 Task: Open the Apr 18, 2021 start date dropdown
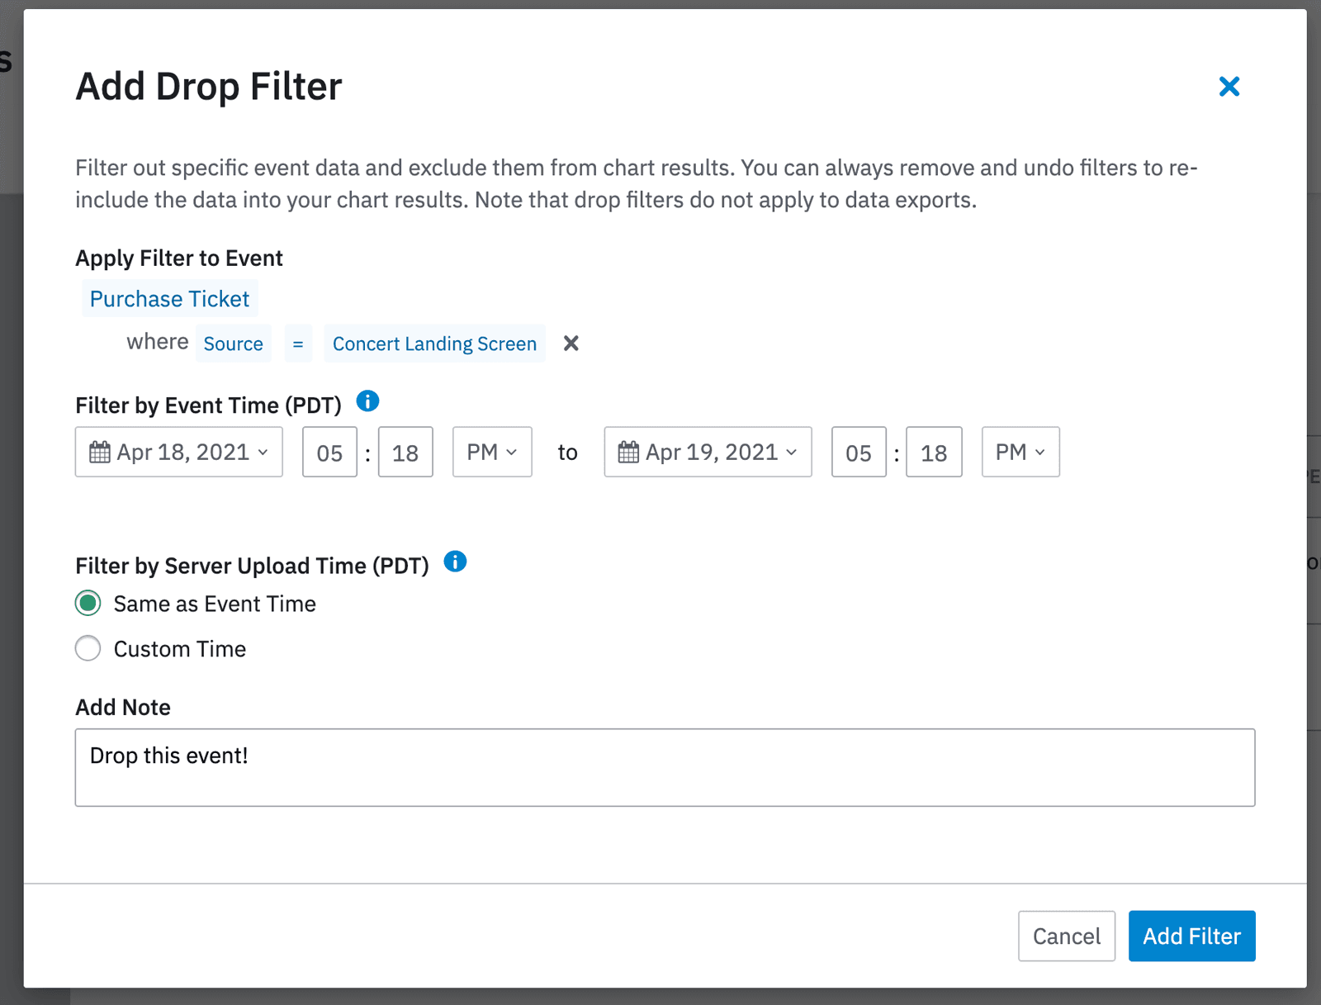coord(179,453)
